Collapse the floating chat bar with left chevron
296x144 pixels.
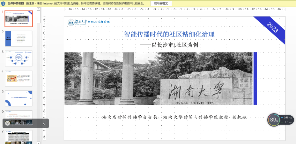click(44, 123)
